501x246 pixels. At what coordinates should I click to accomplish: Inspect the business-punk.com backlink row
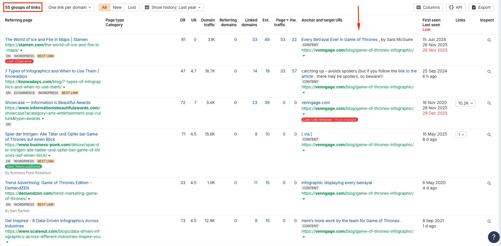pyautogui.click(x=489, y=135)
